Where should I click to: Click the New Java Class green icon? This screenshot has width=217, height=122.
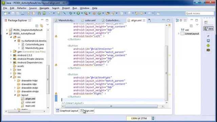(99, 13)
